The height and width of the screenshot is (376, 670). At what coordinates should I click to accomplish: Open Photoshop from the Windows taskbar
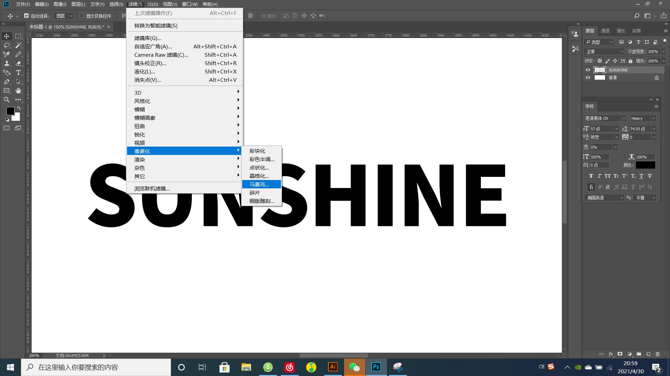(x=376, y=367)
